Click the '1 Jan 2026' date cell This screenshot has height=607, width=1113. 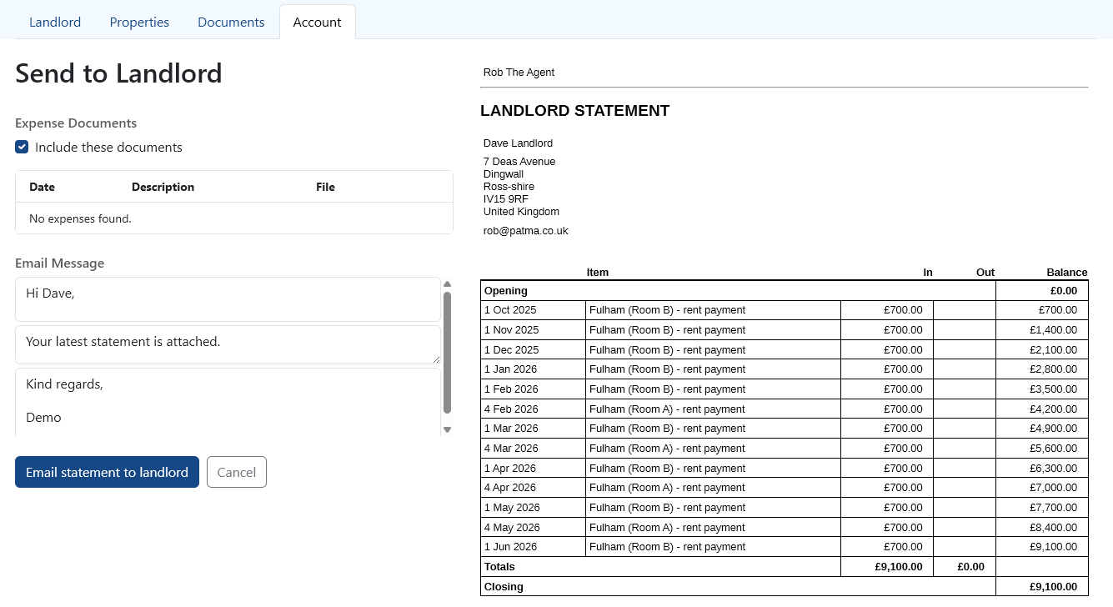pos(534,369)
